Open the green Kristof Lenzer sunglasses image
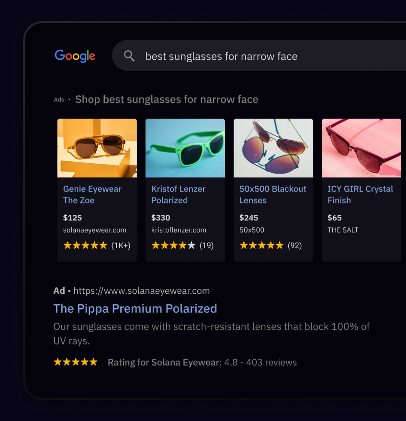 [x=185, y=148]
